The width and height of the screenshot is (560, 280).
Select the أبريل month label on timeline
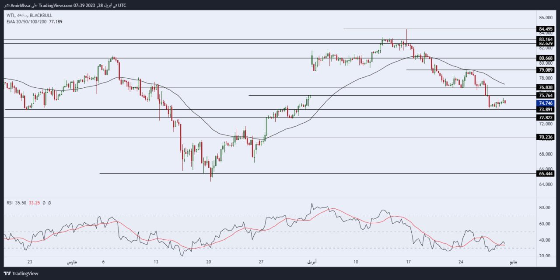pyautogui.click(x=312, y=262)
